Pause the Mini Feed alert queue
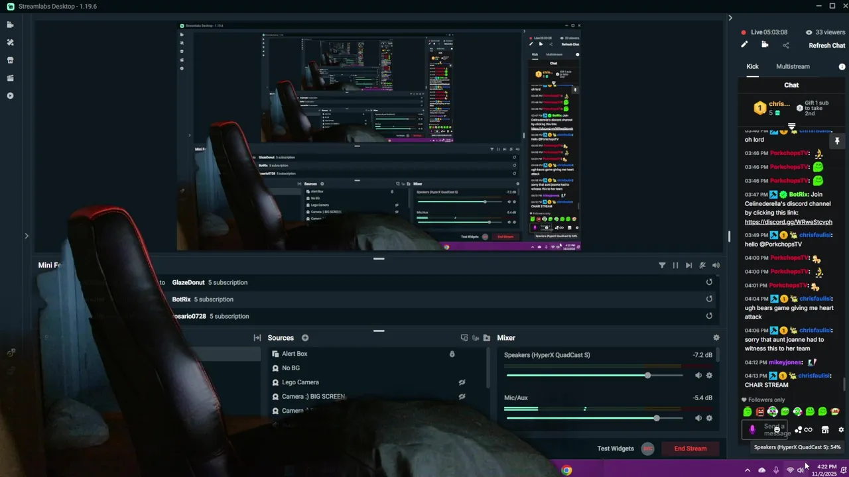Viewport: 849px width, 477px height. [x=675, y=265]
